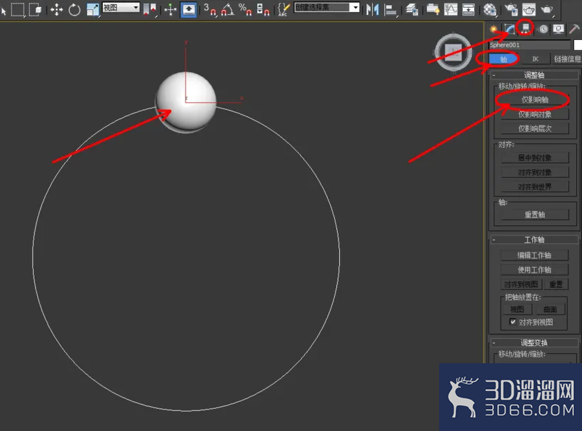The height and width of the screenshot is (431, 582).
Task: Click the Sphere001 object name field
Action: [529, 45]
